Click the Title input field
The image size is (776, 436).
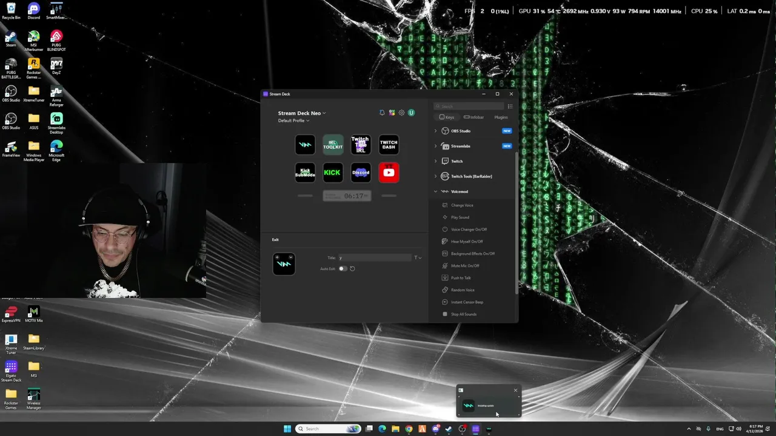(375, 258)
